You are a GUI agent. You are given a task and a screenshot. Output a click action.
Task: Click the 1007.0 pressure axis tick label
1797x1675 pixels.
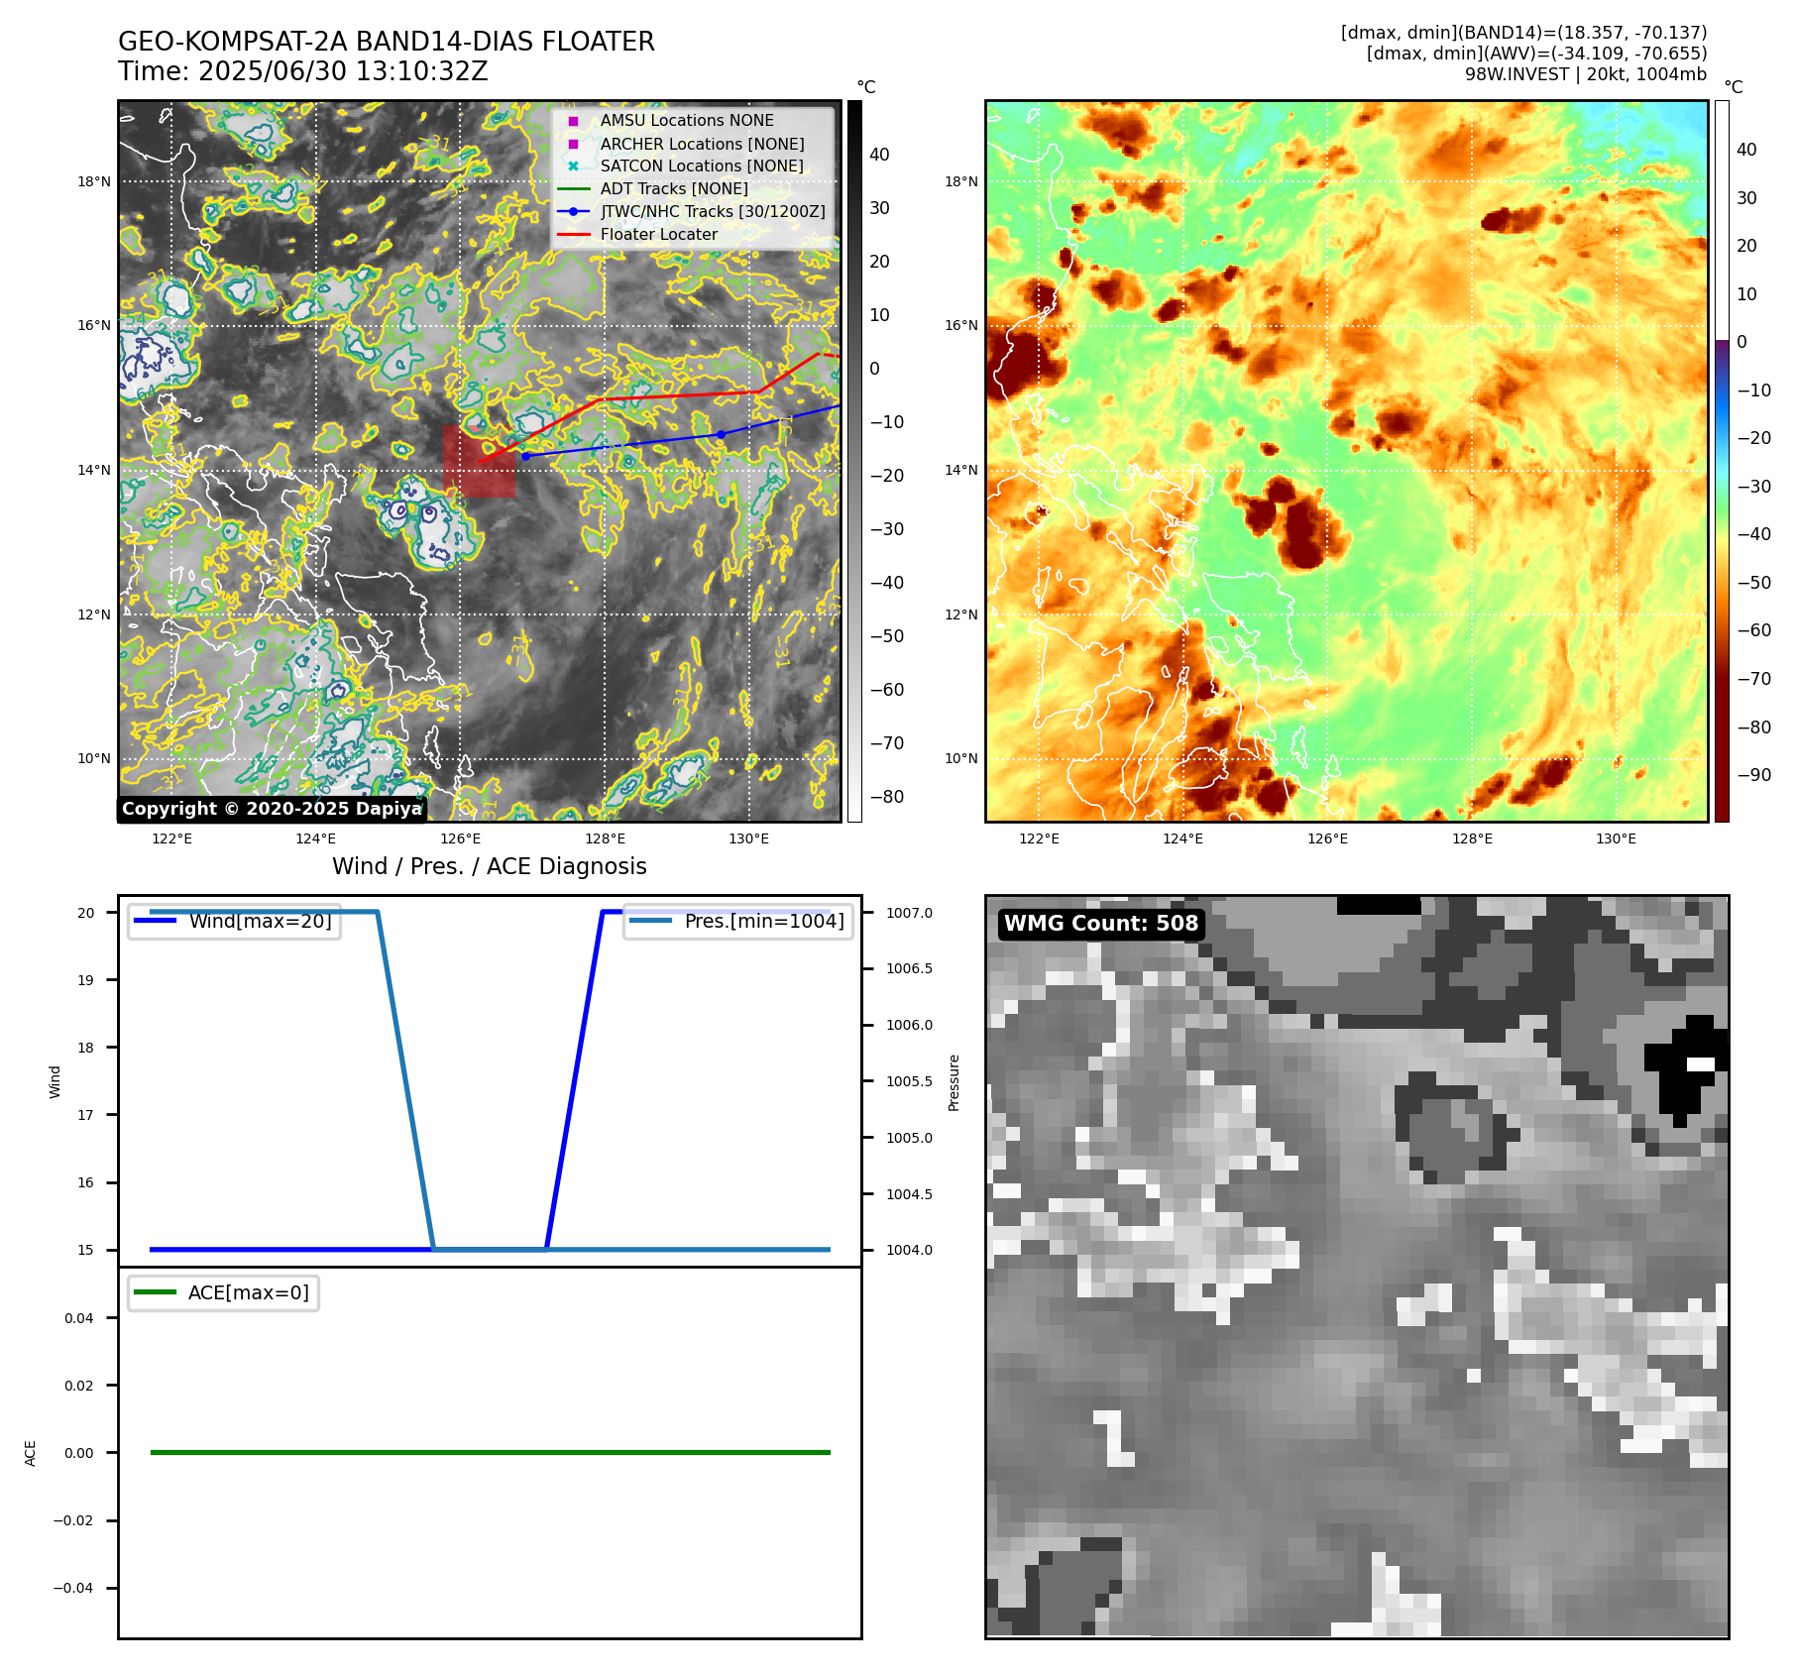pos(909,913)
